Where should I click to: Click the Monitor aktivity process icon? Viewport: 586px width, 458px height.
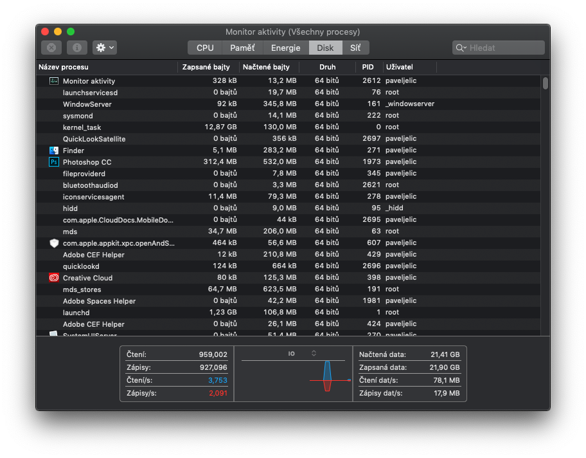coord(54,81)
